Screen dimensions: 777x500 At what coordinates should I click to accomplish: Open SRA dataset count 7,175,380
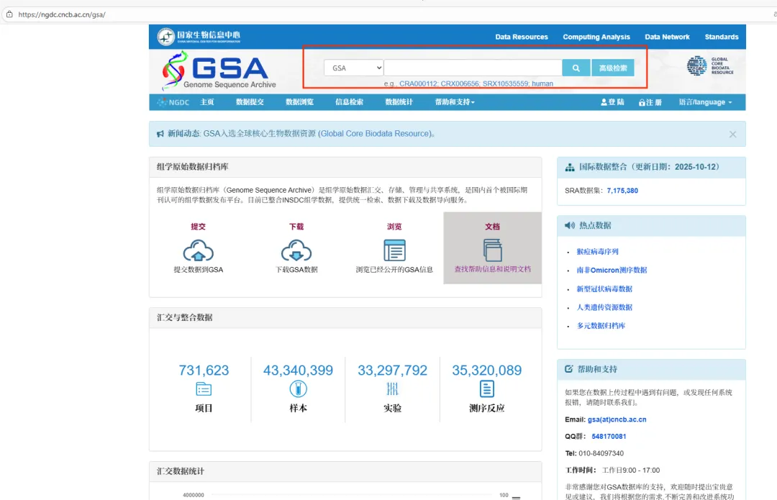[x=622, y=190]
